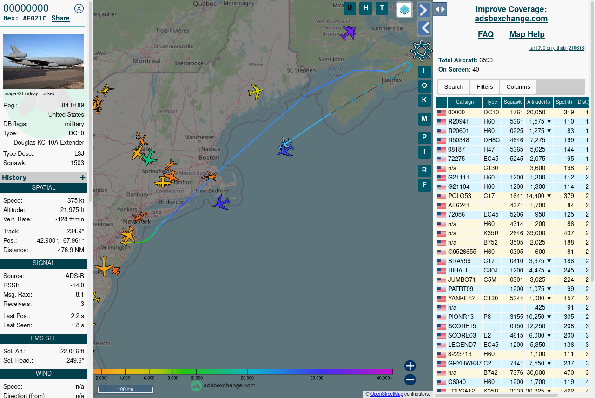Open the map layers selector icon

coord(404,10)
